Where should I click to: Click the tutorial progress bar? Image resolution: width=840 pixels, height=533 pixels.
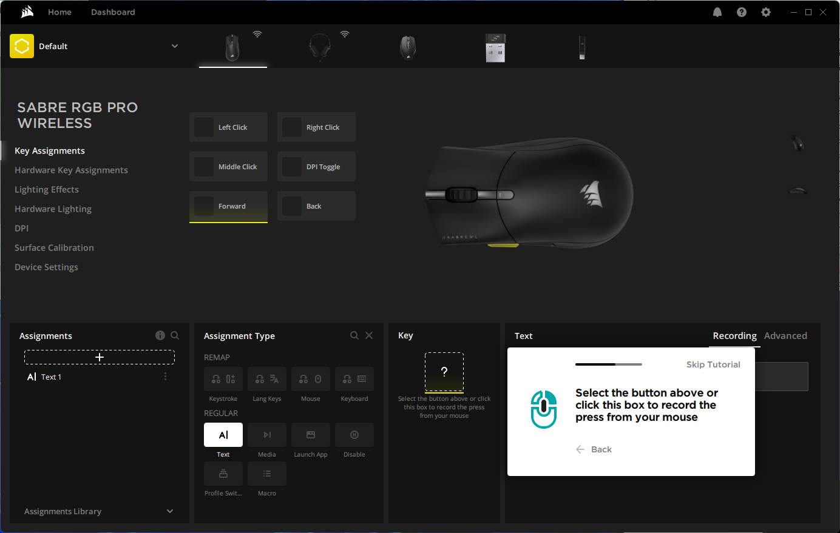click(x=609, y=364)
